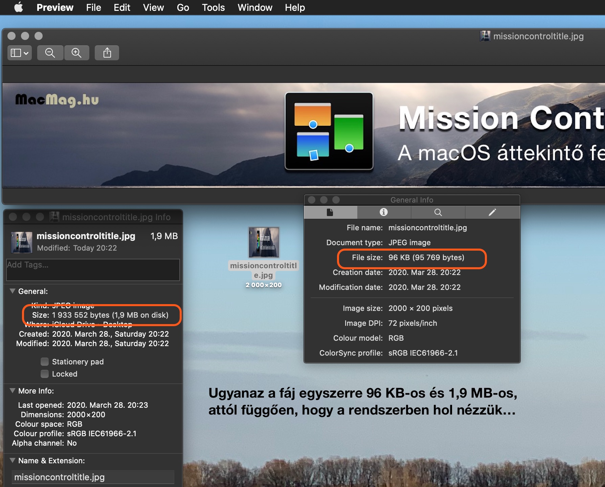Screen dimensions: 605x487
Task: Open the sidebar view dropdown in Preview toolbar
Action: (x=20, y=53)
